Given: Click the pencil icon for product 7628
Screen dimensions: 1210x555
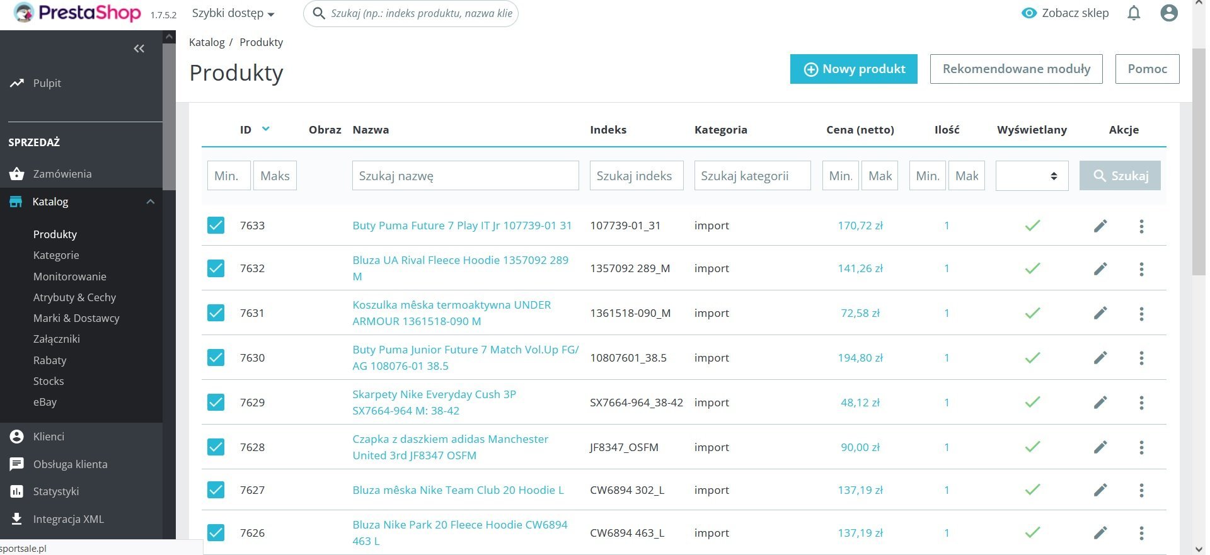Looking at the screenshot, I should [1100, 447].
